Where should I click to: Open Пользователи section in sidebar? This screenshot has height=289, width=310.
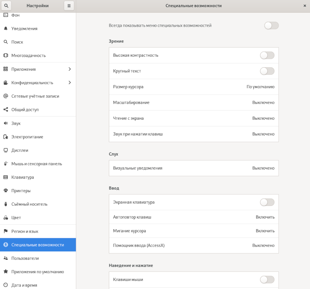coord(25,258)
